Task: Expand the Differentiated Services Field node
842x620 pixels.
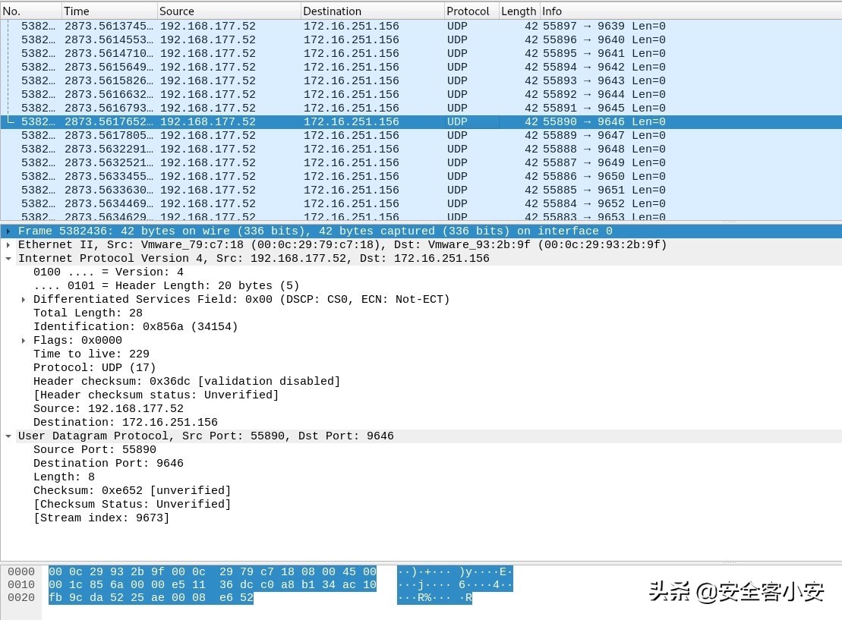Action: pyautogui.click(x=24, y=300)
